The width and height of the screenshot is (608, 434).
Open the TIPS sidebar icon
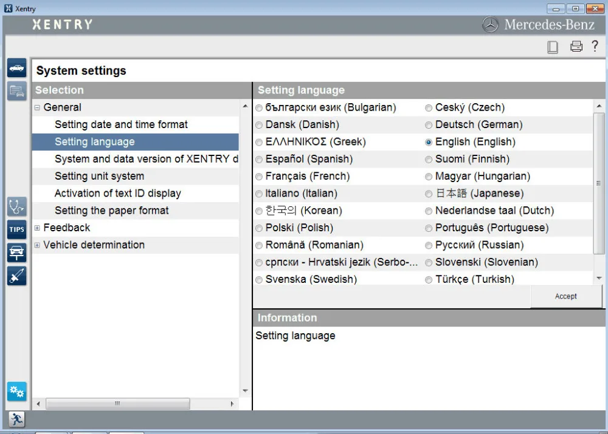point(16,229)
